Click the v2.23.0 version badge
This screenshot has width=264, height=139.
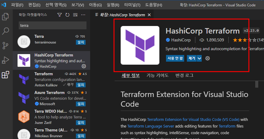(x=251, y=31)
